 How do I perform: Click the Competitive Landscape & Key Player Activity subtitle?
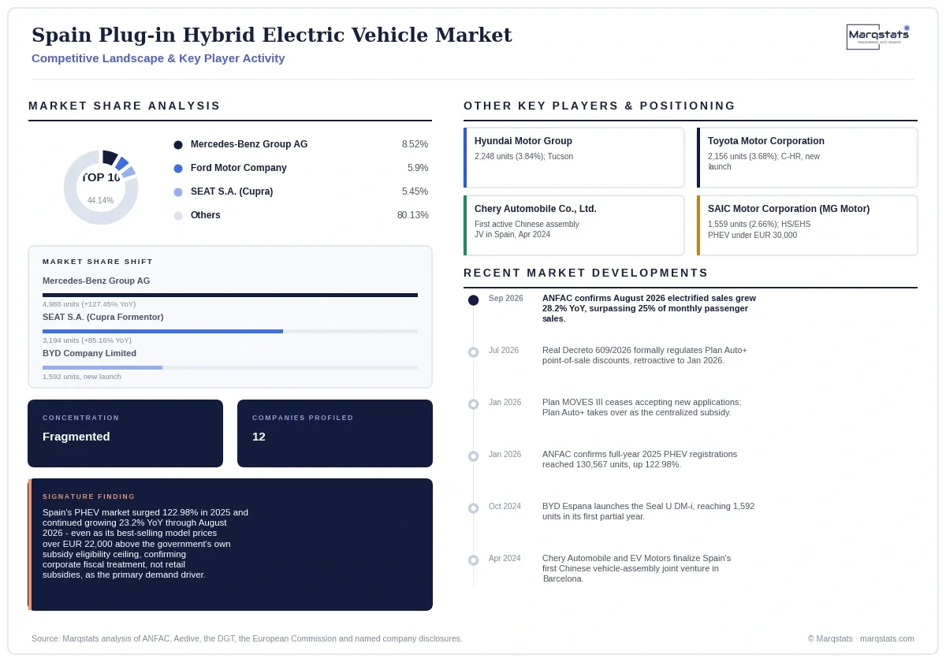pos(158,58)
